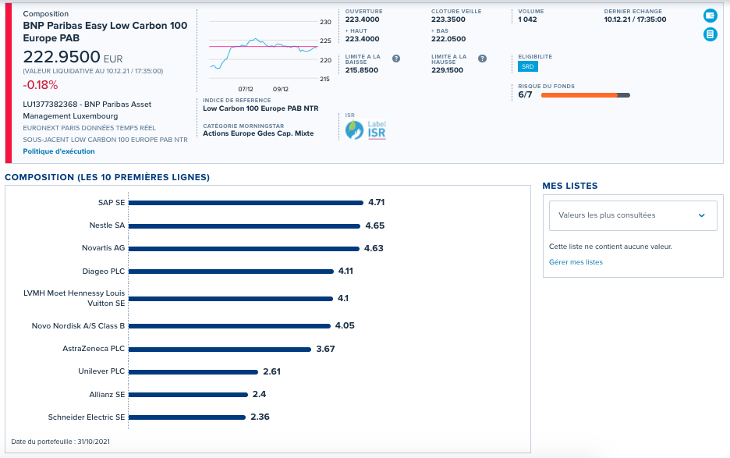Click the fund risk 6/7 indicator bar
The image size is (730, 458).
click(x=585, y=95)
